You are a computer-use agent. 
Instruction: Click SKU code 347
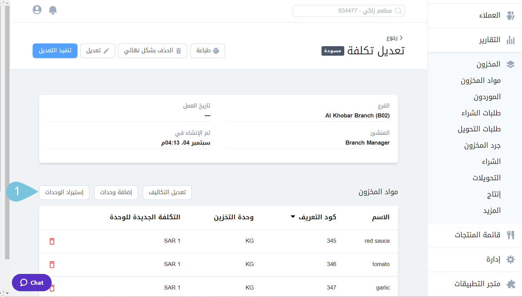[x=331, y=287]
